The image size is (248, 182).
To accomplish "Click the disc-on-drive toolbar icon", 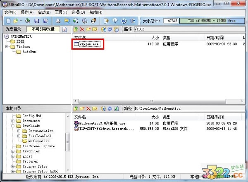I will [x=85, y=21].
